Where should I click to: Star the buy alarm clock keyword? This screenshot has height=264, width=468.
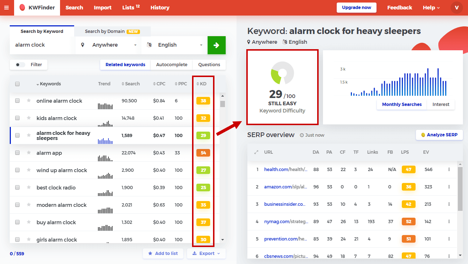29,222
